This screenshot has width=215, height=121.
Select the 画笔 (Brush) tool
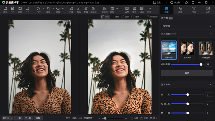pyautogui.click(x=79, y=10)
